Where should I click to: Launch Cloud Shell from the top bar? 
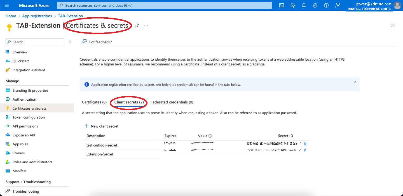282,5
